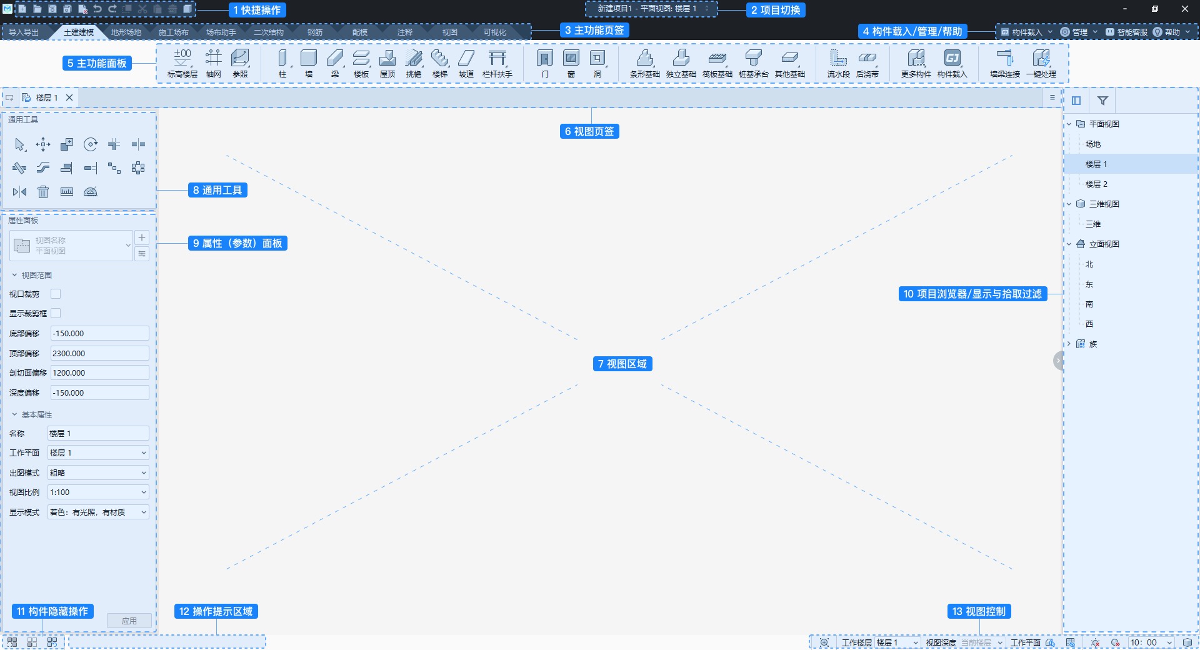This screenshot has width=1200, height=650.
Task: Select the 独立基础 tool
Action: [681, 63]
